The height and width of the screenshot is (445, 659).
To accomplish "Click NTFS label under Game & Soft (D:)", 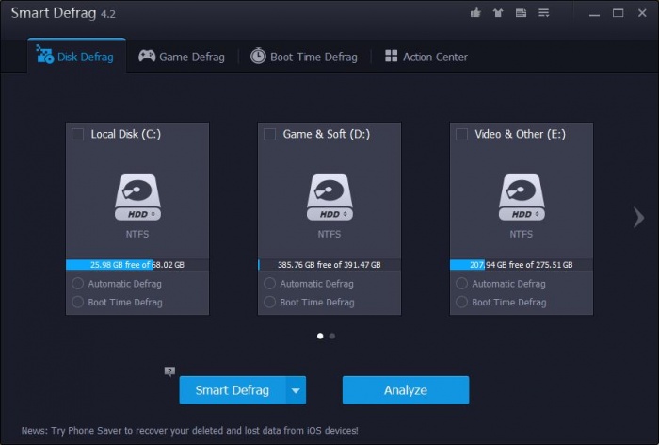I will (329, 234).
